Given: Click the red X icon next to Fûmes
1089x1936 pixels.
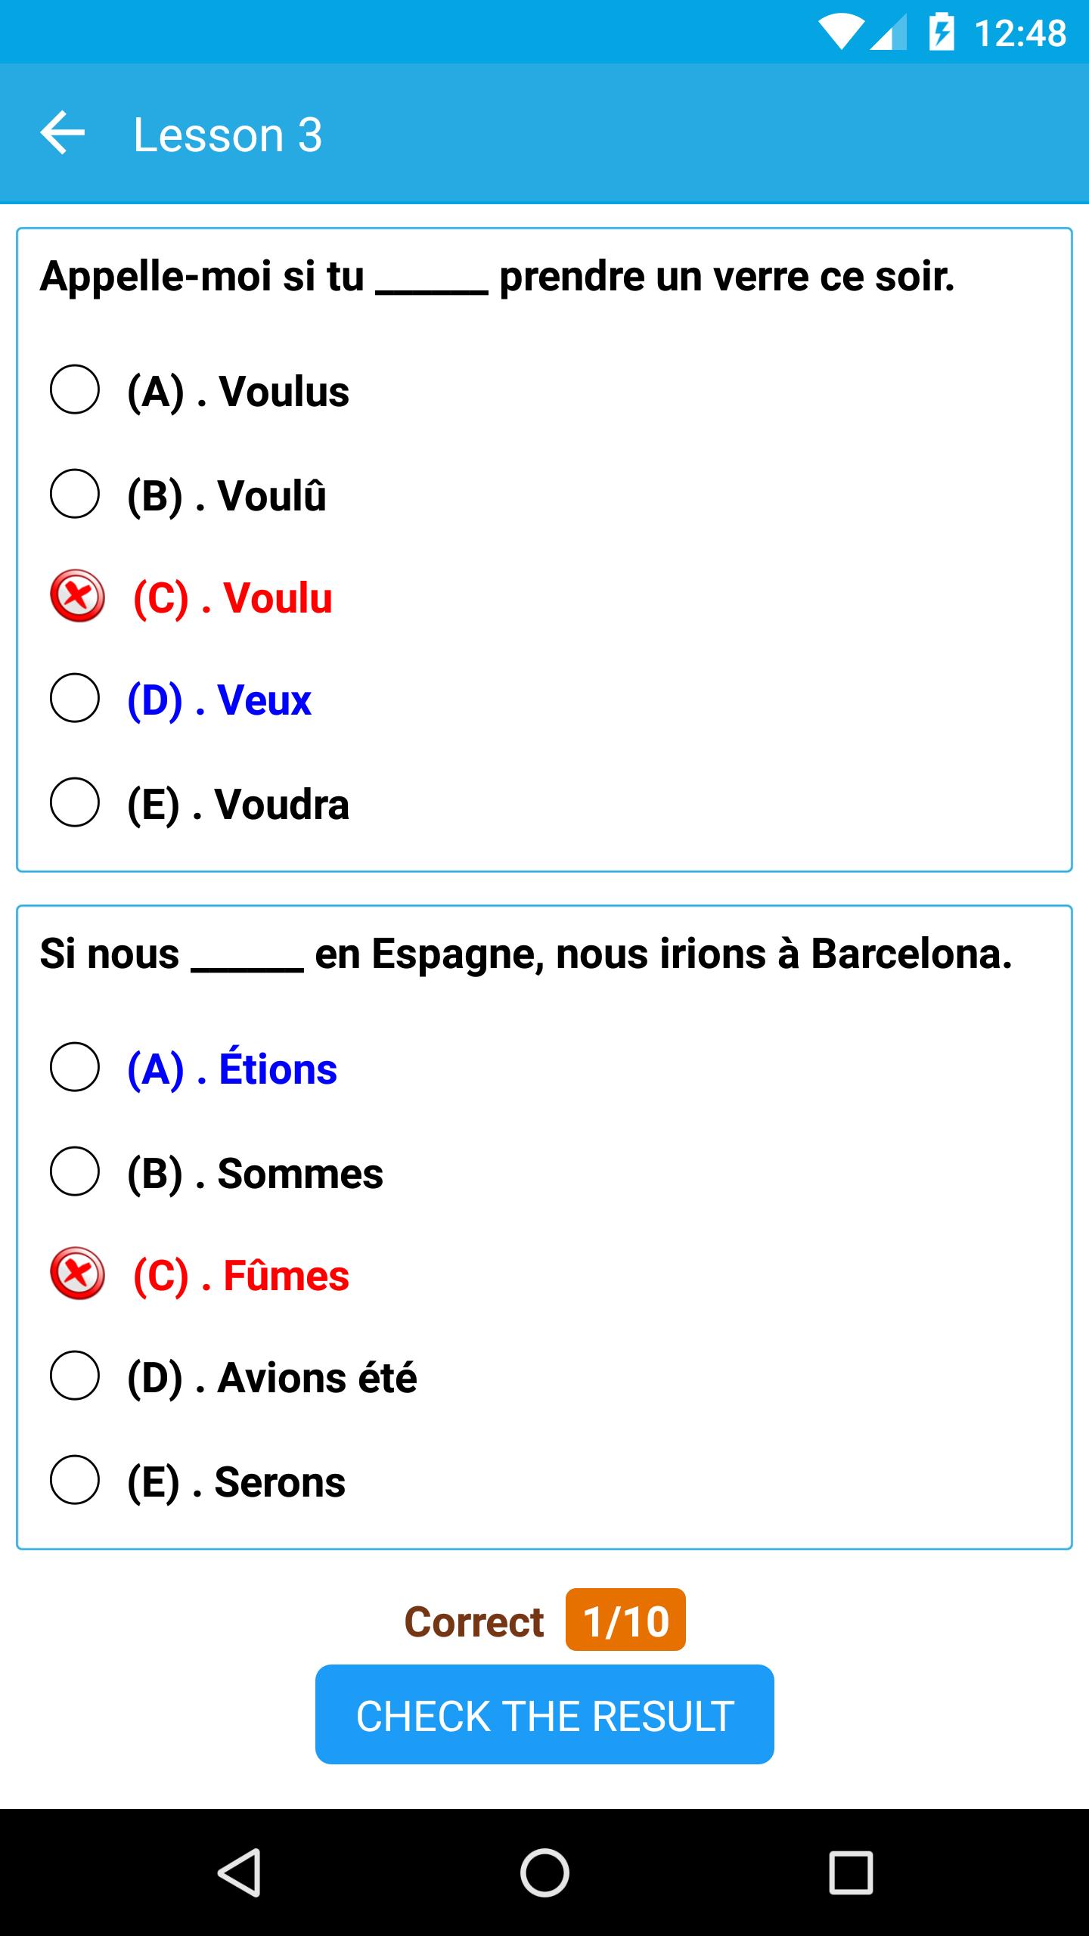Looking at the screenshot, I should pyautogui.click(x=77, y=1274).
